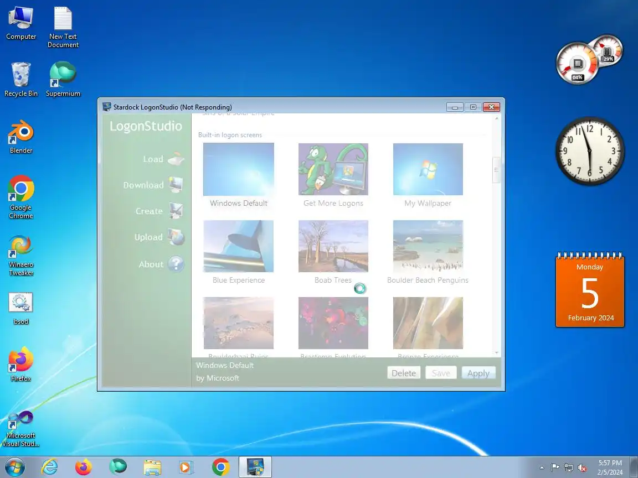638x478 pixels.
Task: Select the Firefox desktop shortcut
Action: coord(20,364)
